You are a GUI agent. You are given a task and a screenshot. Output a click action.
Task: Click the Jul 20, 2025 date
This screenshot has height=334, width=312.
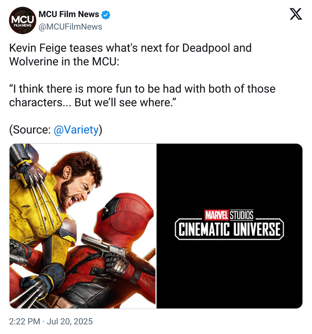70,321
